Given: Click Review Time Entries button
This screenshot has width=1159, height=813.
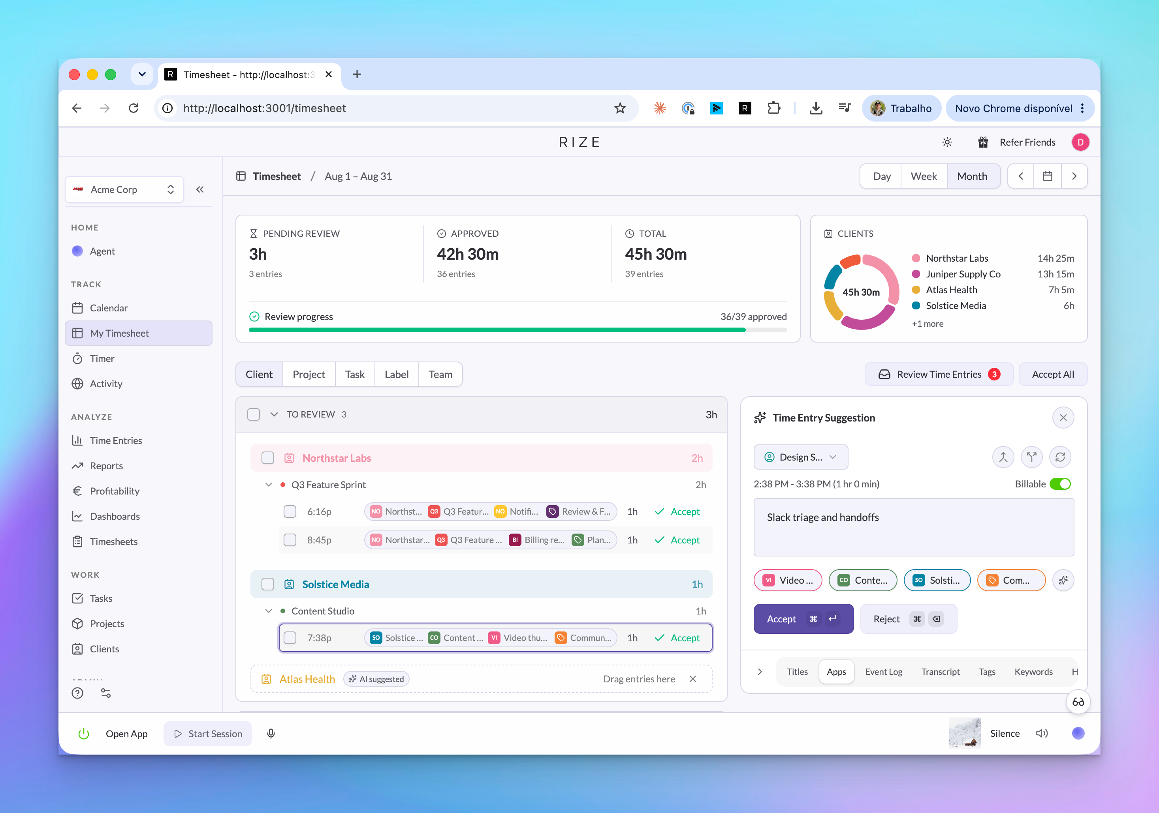Looking at the screenshot, I should coord(939,374).
